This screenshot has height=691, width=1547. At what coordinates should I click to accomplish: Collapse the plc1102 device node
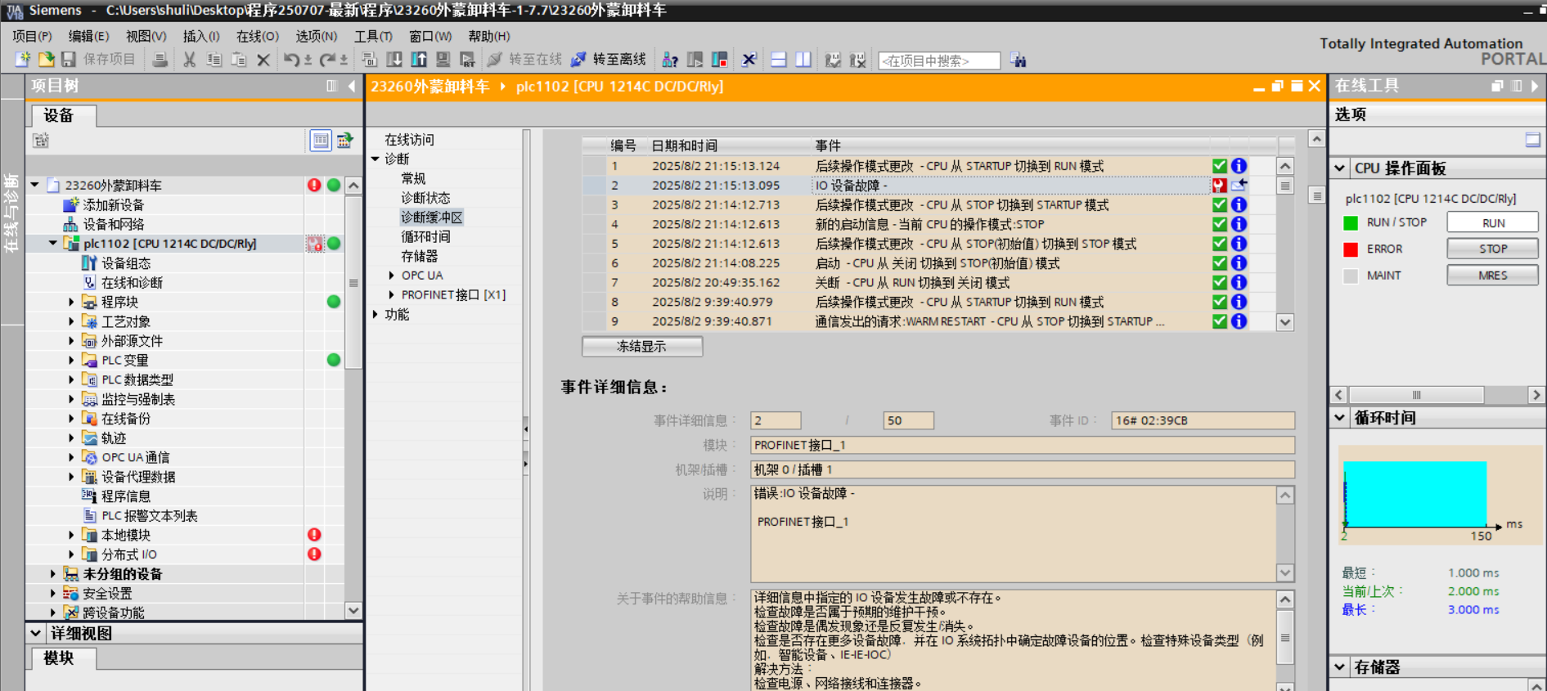click(x=53, y=243)
